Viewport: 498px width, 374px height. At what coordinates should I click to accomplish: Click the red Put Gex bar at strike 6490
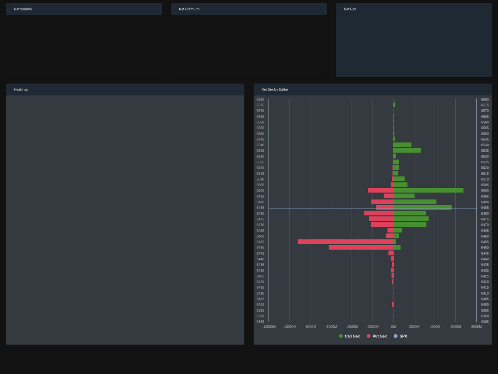(382, 202)
